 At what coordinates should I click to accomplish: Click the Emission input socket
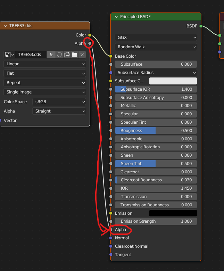(111, 213)
